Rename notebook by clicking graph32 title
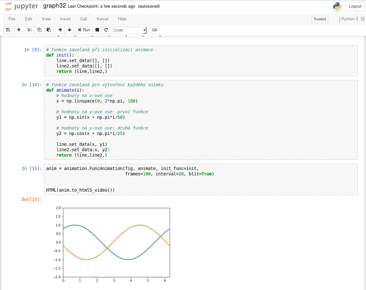This screenshot has height=290, width=366. [x=54, y=6]
